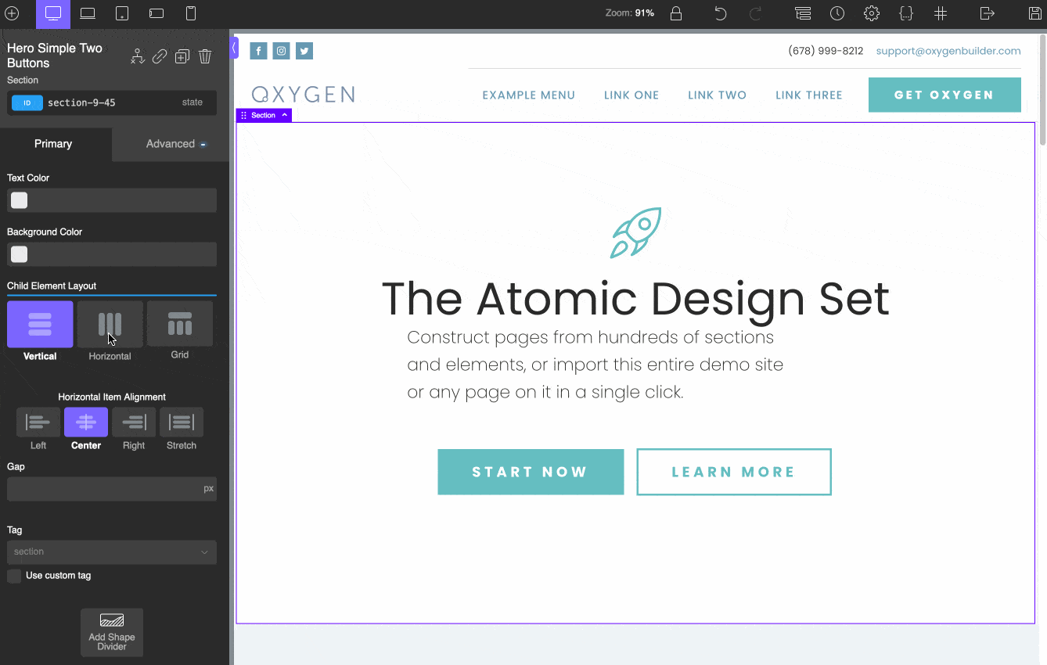Viewport: 1047px width, 665px height.
Task: Open the revision history clock icon
Action: click(837, 13)
